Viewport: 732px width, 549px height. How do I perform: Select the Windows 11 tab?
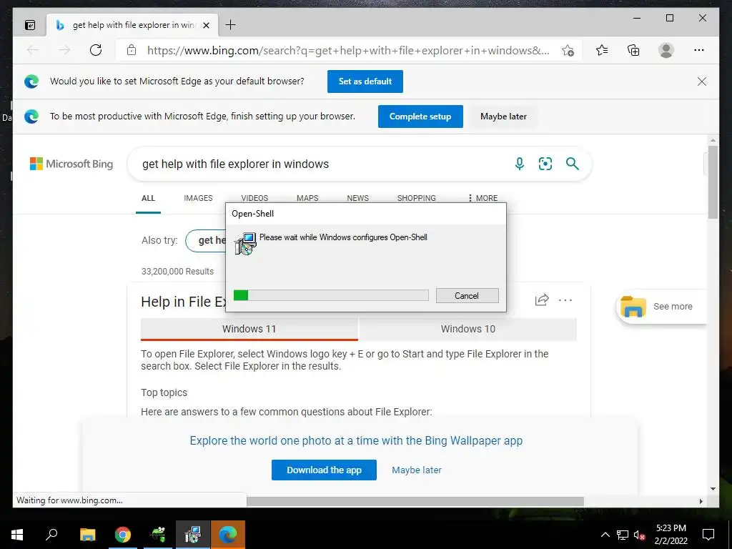(x=249, y=329)
